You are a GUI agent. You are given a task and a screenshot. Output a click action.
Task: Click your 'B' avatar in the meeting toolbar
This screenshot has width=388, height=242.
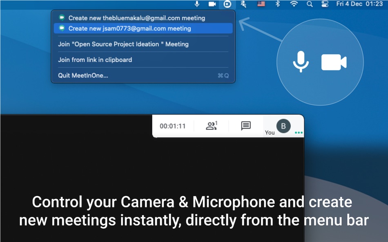pos(283,126)
